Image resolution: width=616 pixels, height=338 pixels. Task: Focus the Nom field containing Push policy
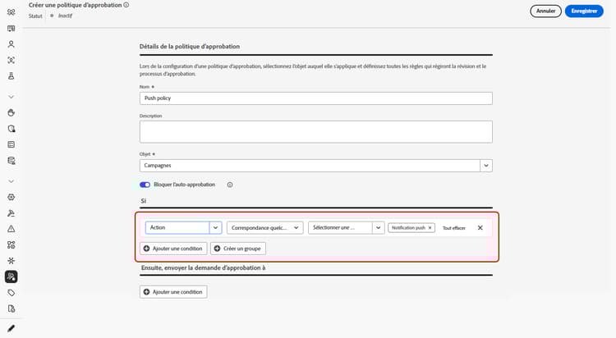pos(316,98)
